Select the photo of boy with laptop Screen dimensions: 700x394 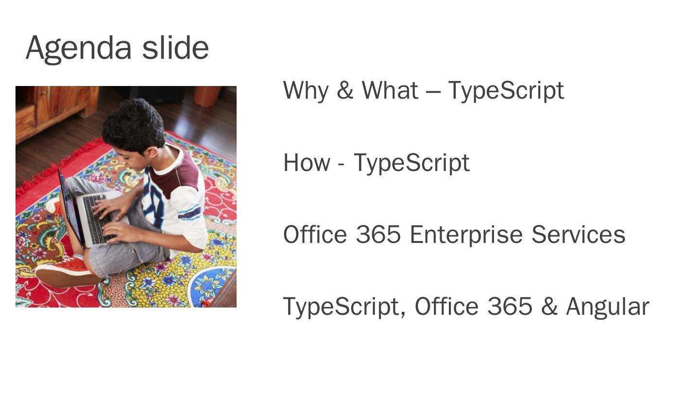coord(126,197)
